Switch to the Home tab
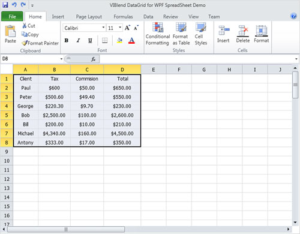 (35, 17)
